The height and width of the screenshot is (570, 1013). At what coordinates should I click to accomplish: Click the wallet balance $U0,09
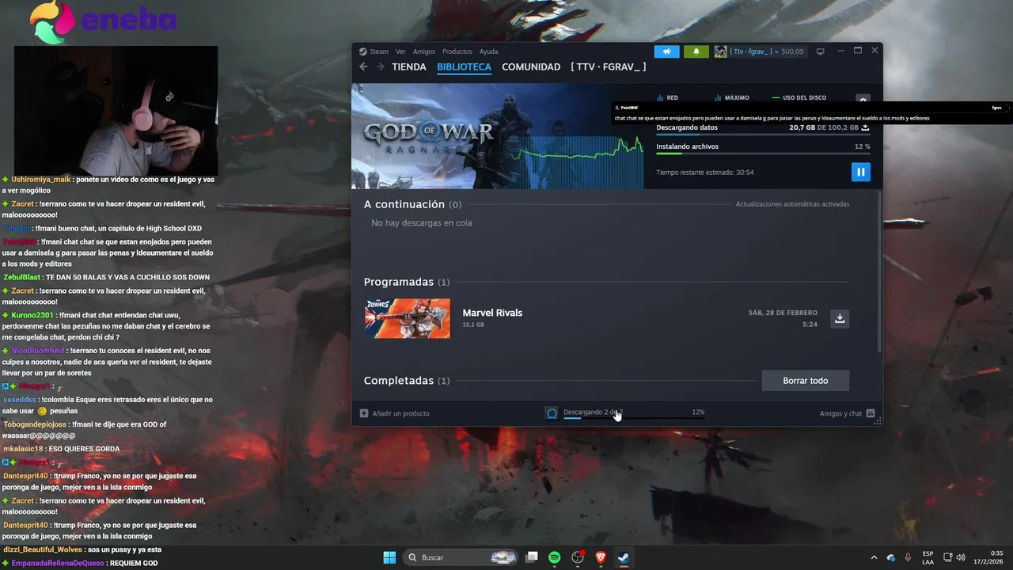[792, 51]
